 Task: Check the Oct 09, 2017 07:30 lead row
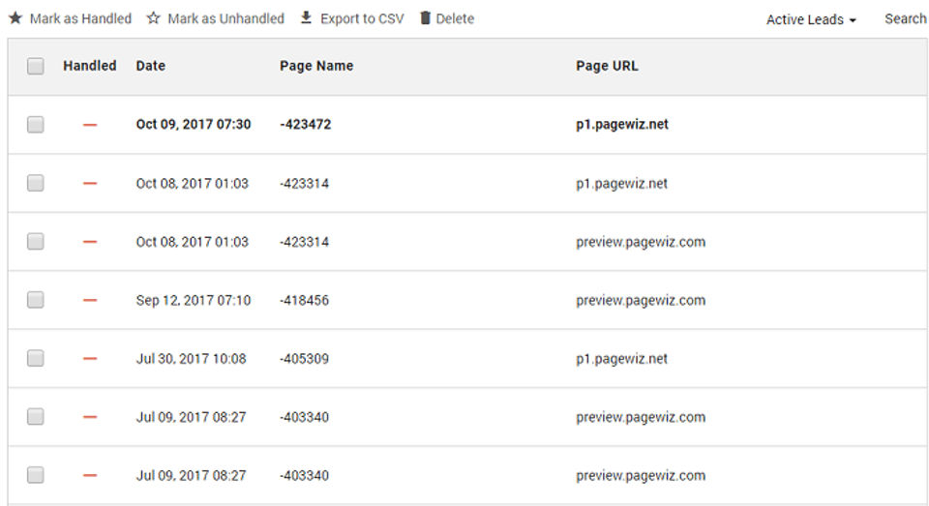click(36, 125)
